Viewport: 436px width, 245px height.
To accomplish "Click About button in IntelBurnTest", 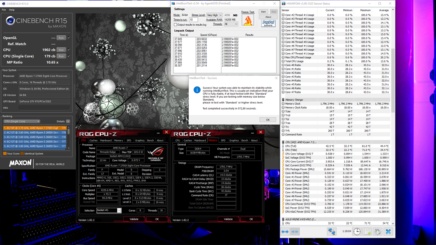I will [x=268, y=17].
